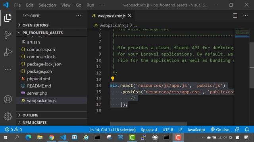Open the View menu
254x142 pixels.
tap(66, 5)
